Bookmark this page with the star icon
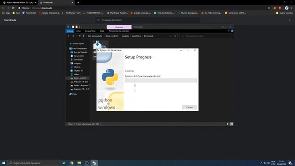Screen dimensions: 295x166 [269, 8]
